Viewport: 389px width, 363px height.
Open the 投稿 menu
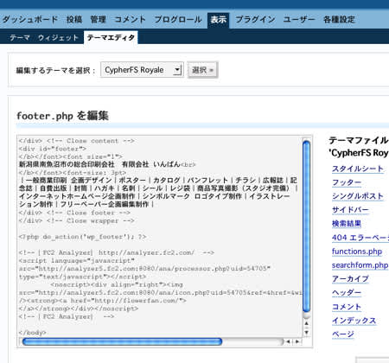[74, 20]
